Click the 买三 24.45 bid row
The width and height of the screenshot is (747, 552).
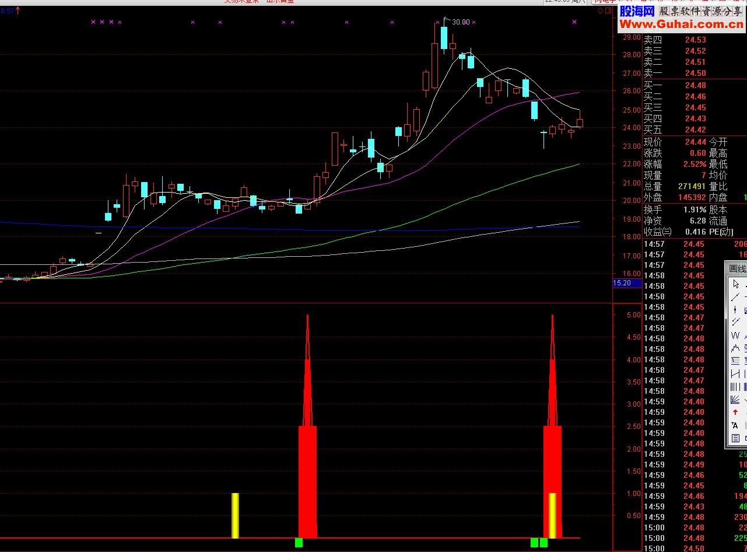coord(695,107)
